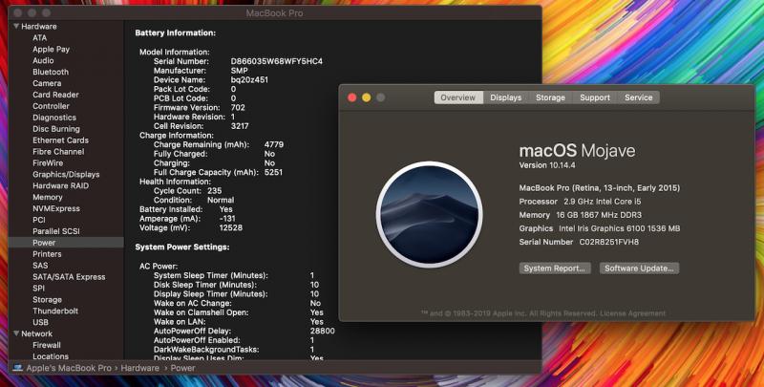Minimize About This Mac with the yellow button
764x387 pixels.
click(366, 97)
